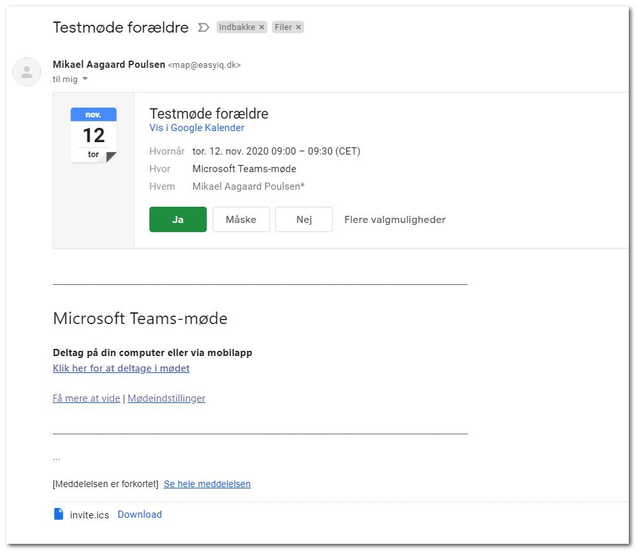Click 'Se hele meddelelsen' link
This screenshot has width=636, height=551.
(x=207, y=484)
